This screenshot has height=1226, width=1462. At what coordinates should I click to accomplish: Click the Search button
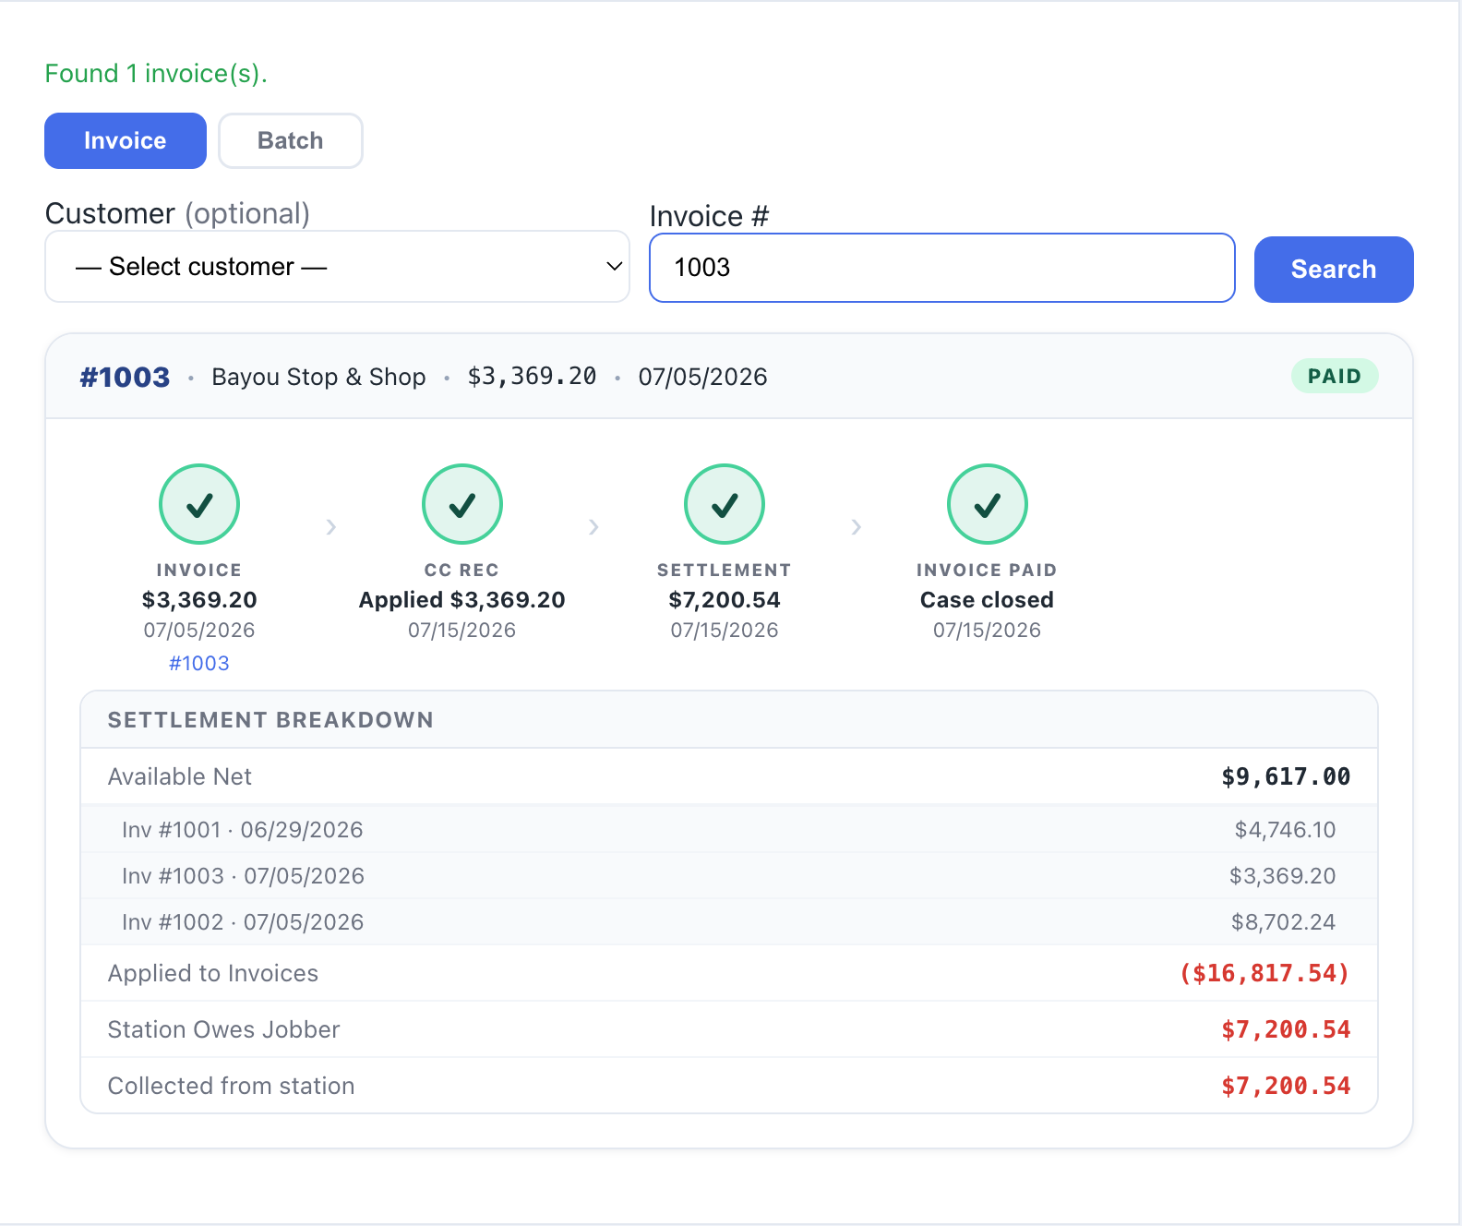coord(1334,269)
